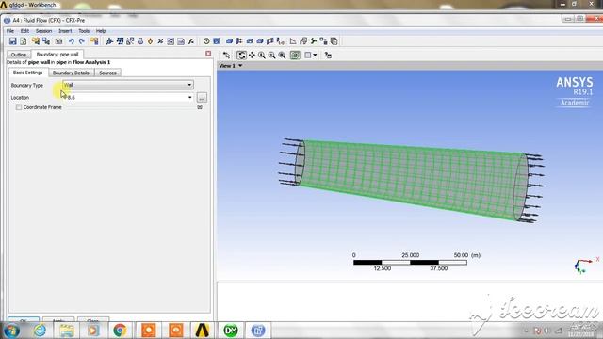Viewport: 603px width, 339px height.
Task: Click the zoom out magnifier in viewer
Action: click(272, 55)
